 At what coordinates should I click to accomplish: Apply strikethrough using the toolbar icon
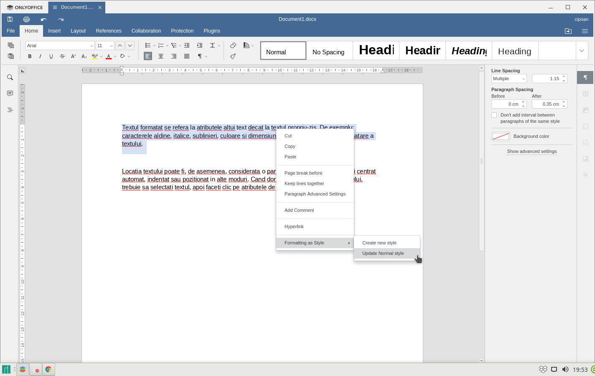coord(62,56)
